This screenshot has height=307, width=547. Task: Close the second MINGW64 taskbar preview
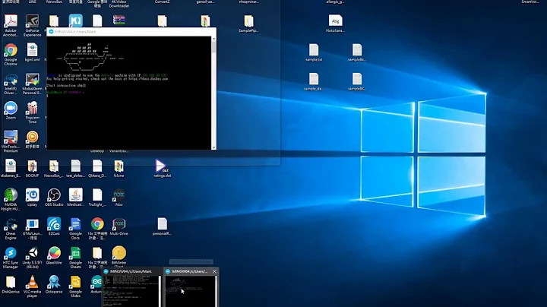coord(214,271)
